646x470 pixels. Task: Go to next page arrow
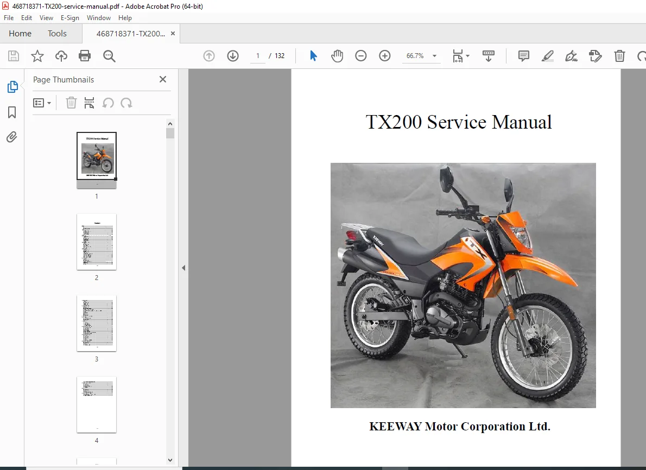click(x=233, y=56)
